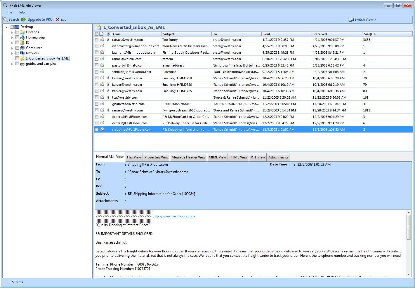Switch to the Message Header View tab
Viewport: 415px width, 288px height.
point(188,157)
